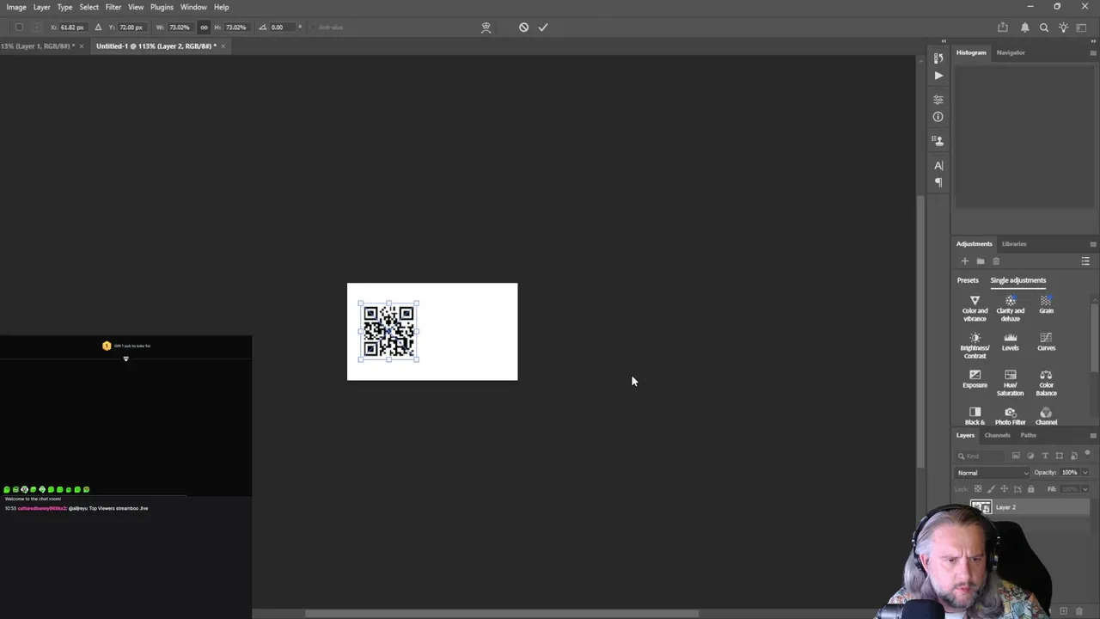Click the reference point location grid

point(36,28)
